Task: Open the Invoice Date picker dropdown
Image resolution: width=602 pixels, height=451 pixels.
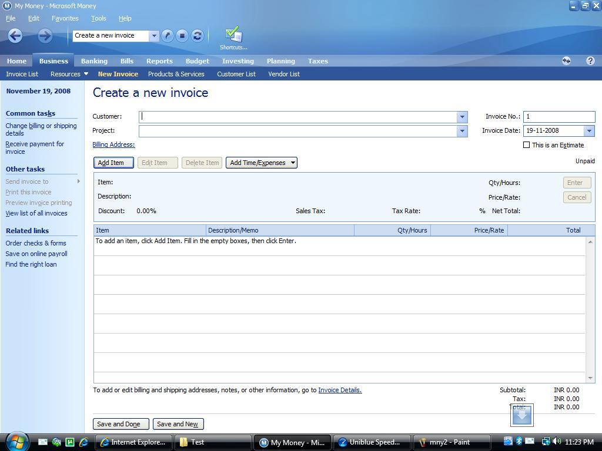Action: coord(589,131)
